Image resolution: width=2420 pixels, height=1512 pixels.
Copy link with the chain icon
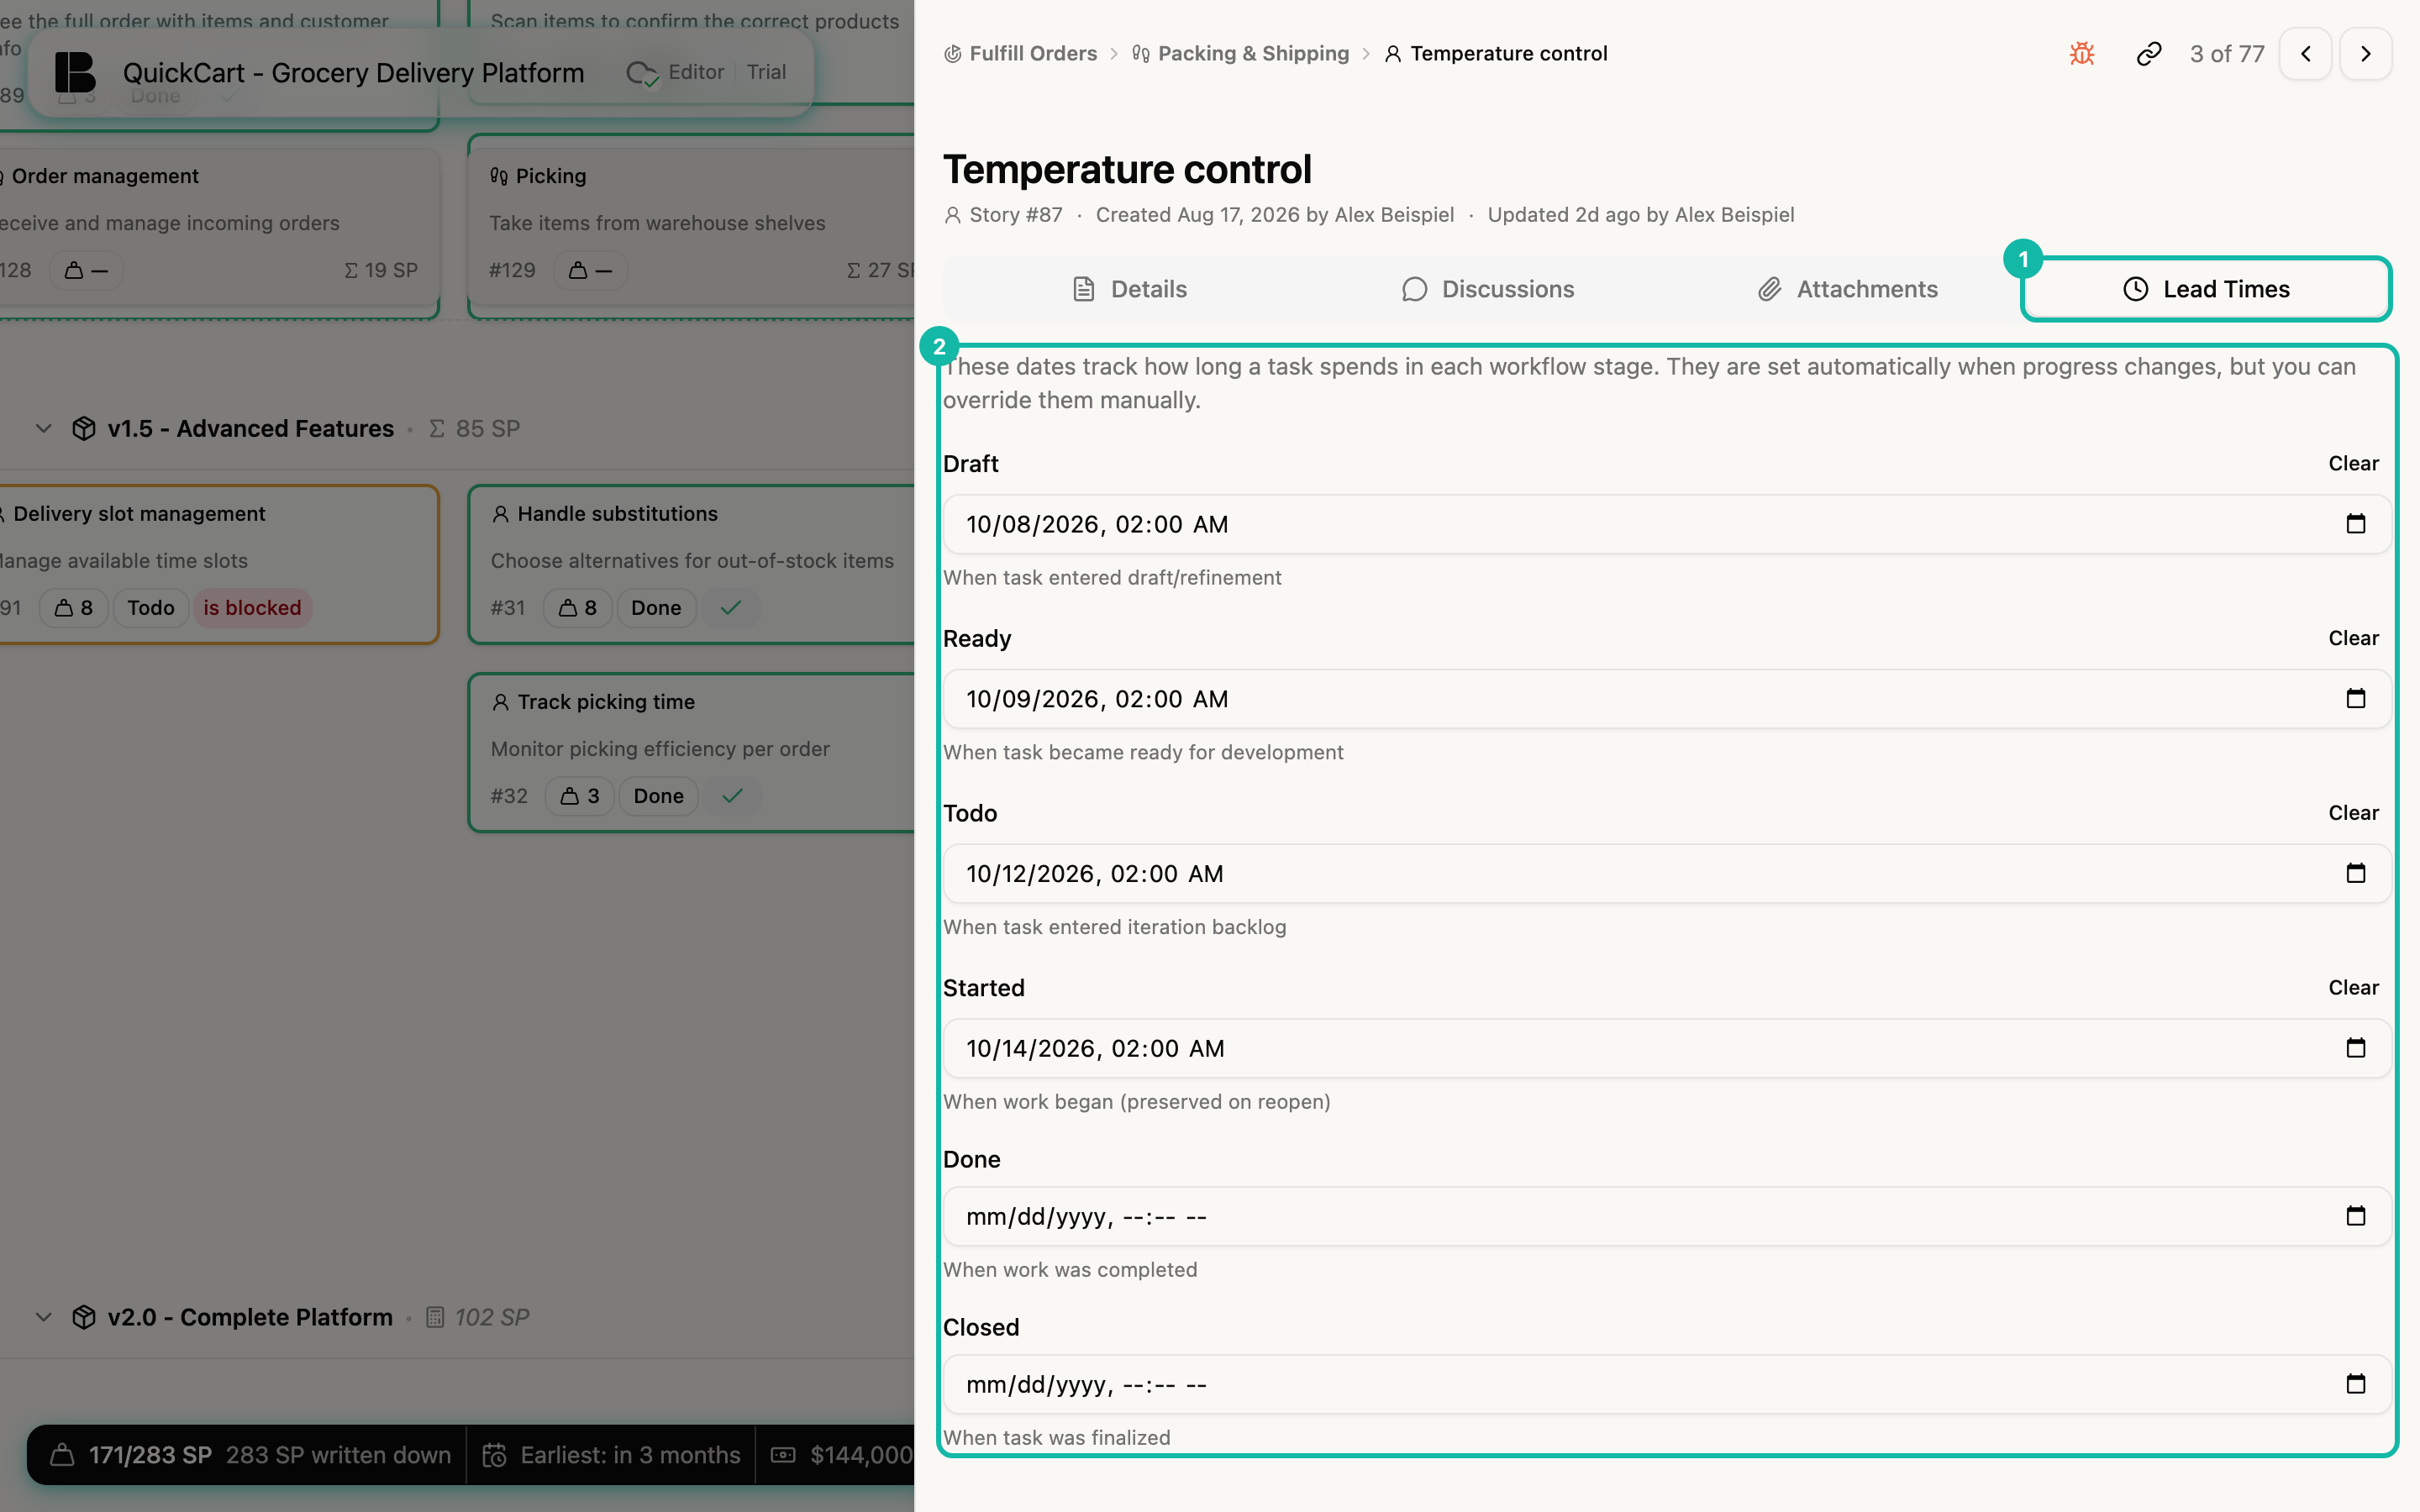point(2149,54)
